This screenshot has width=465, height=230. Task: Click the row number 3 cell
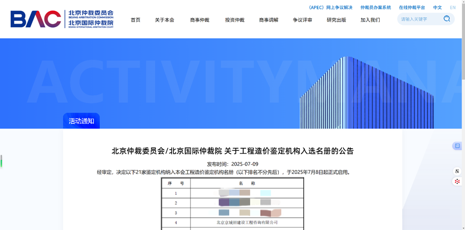(x=176, y=213)
